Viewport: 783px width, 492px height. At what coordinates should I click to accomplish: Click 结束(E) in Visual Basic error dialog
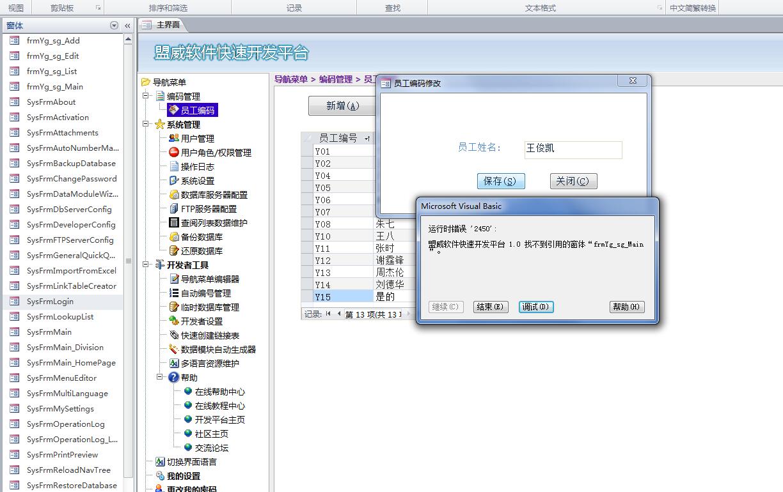coord(491,307)
